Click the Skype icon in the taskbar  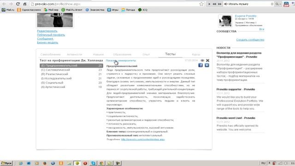pos(93,163)
